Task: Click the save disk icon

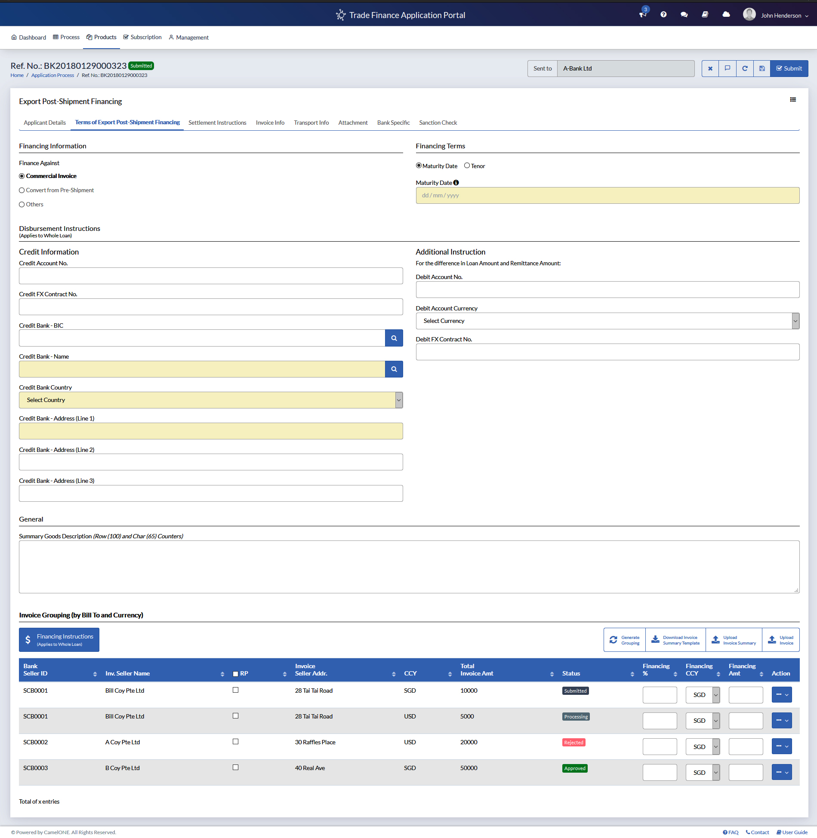Action: coord(762,68)
